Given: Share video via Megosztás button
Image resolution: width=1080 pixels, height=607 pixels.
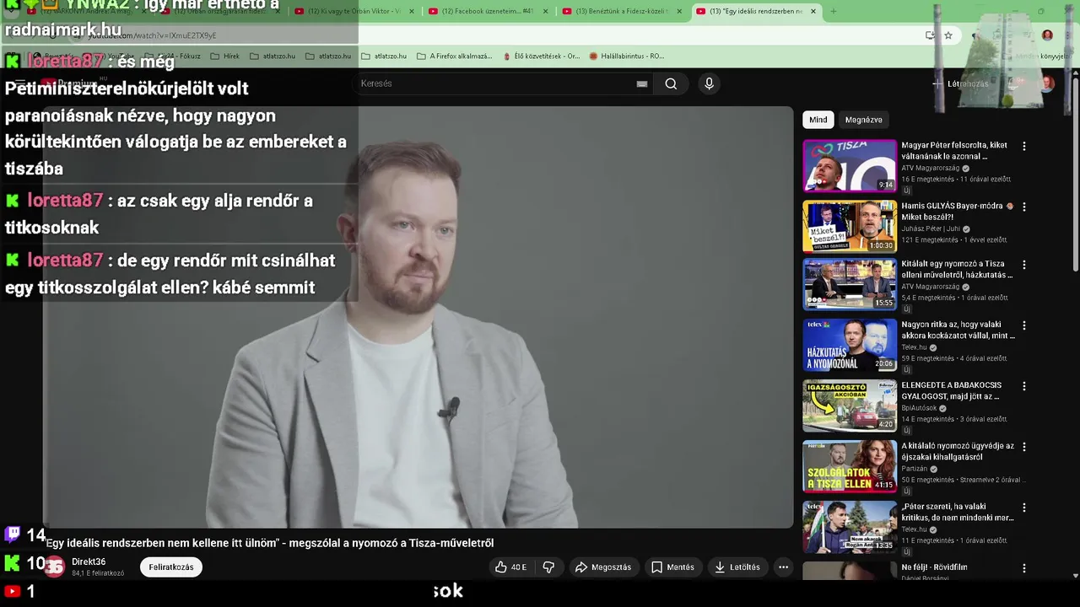Looking at the screenshot, I should pos(603,567).
